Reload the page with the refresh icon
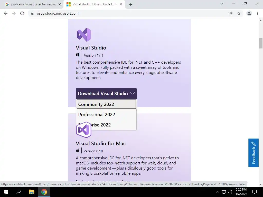This screenshot has height=197, width=263. point(22,13)
